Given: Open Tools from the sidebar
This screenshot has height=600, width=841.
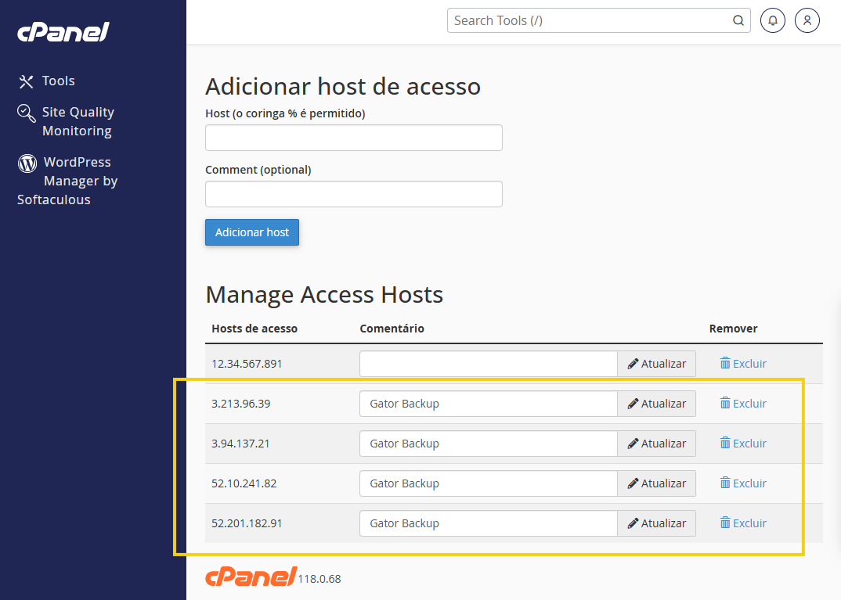Looking at the screenshot, I should [x=59, y=81].
